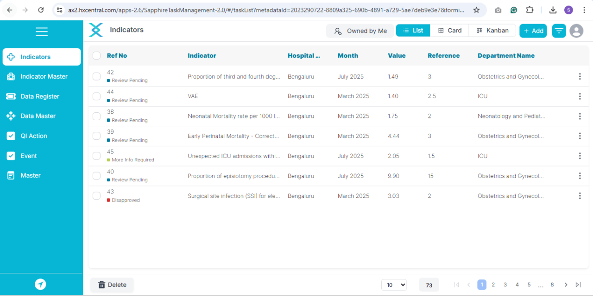593x296 pixels.
Task: Click the Delete button
Action: [112, 285]
